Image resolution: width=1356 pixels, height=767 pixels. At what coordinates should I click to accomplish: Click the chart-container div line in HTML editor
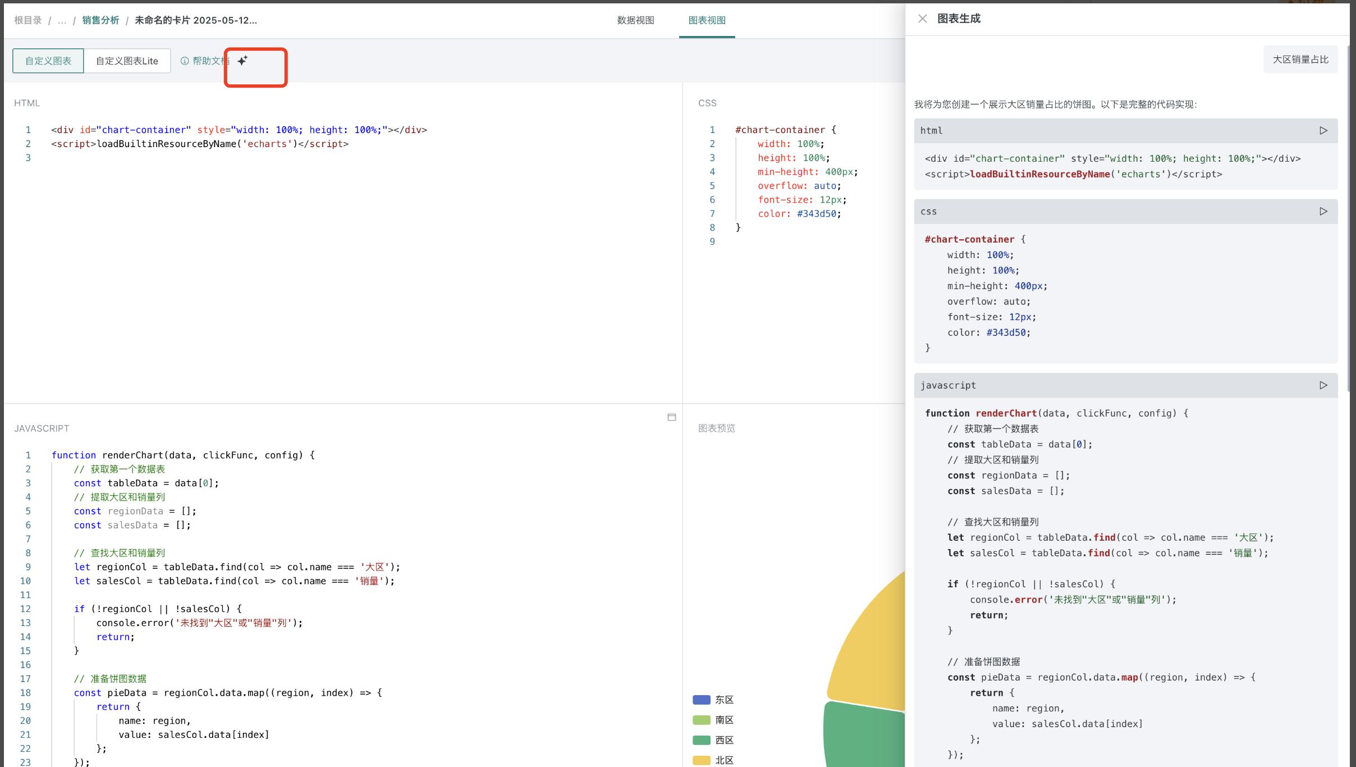pos(239,130)
